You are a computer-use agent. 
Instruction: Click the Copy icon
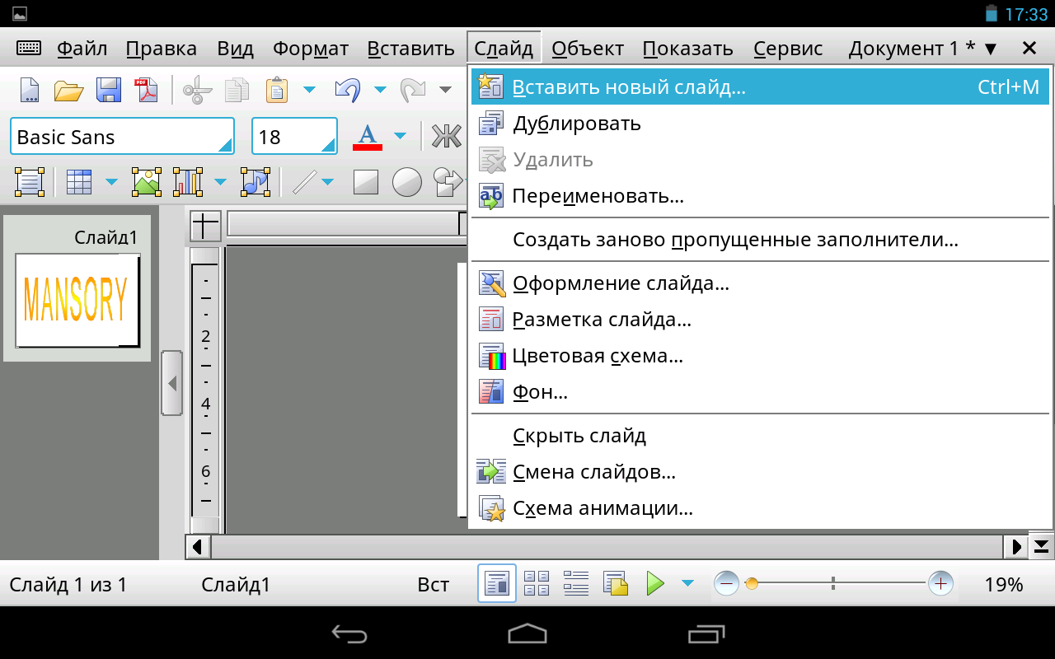(x=237, y=89)
